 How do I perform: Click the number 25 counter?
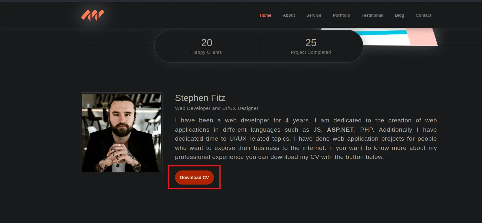pos(311,43)
